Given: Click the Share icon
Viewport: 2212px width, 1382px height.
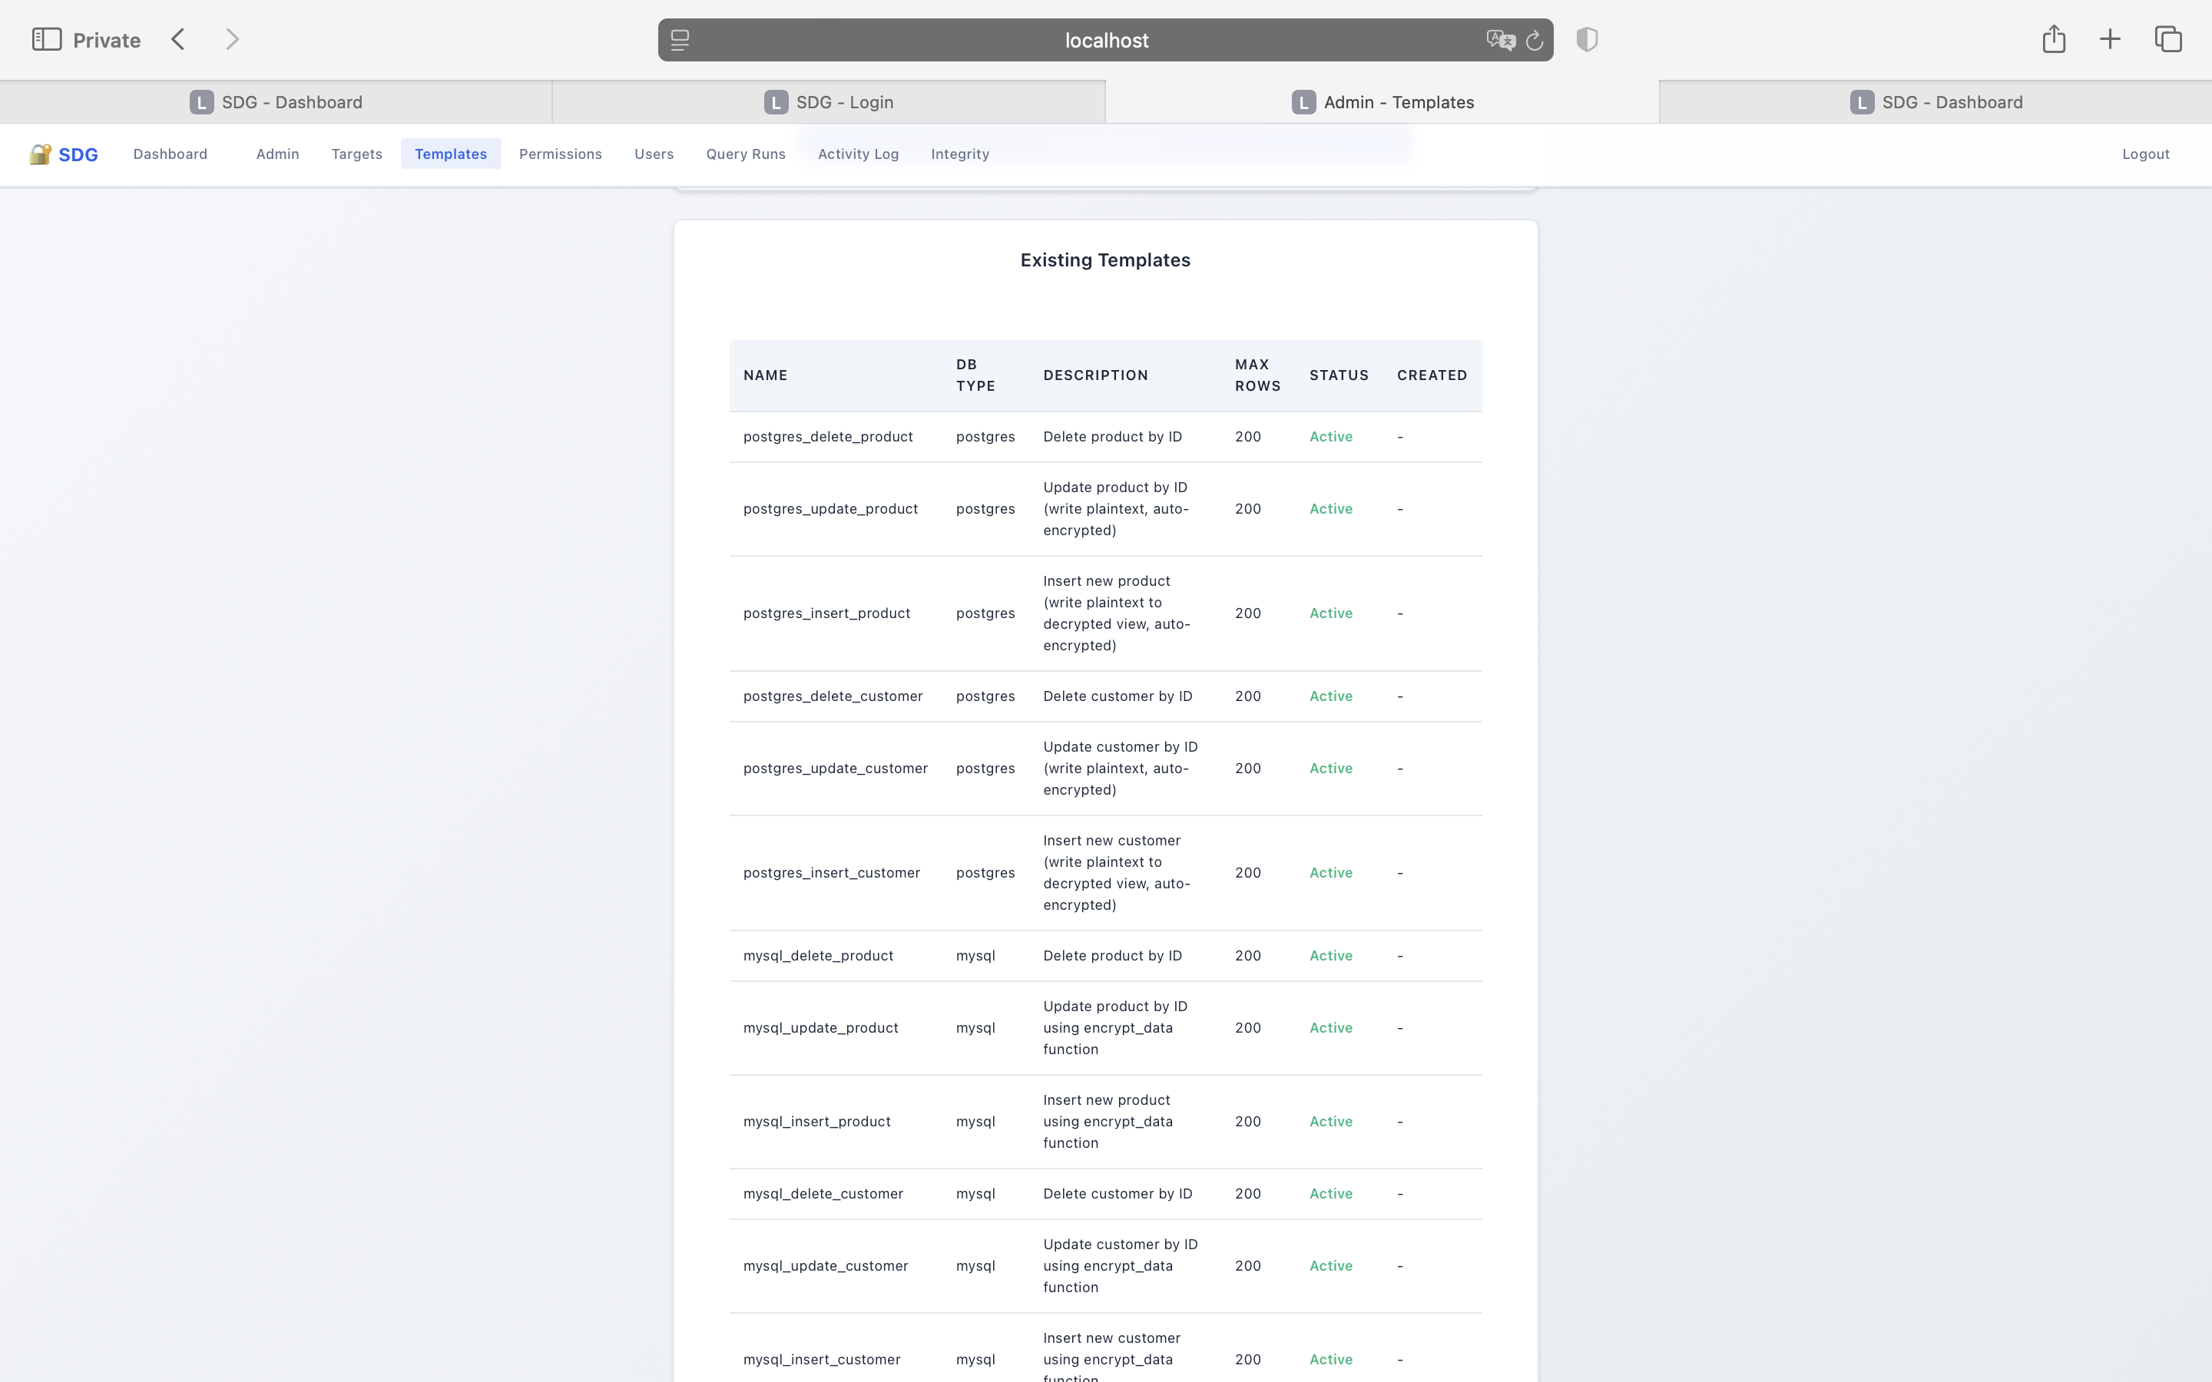Looking at the screenshot, I should pyautogui.click(x=2054, y=39).
